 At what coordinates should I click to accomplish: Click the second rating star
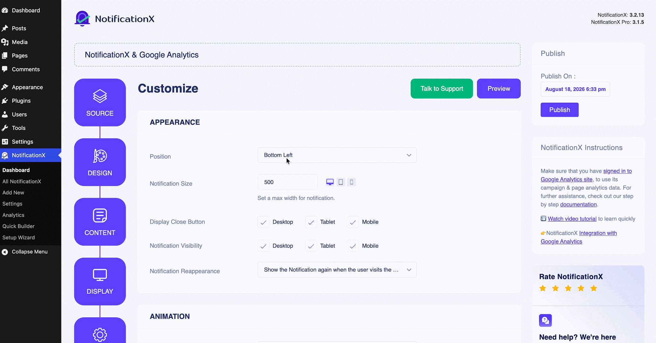click(x=555, y=288)
